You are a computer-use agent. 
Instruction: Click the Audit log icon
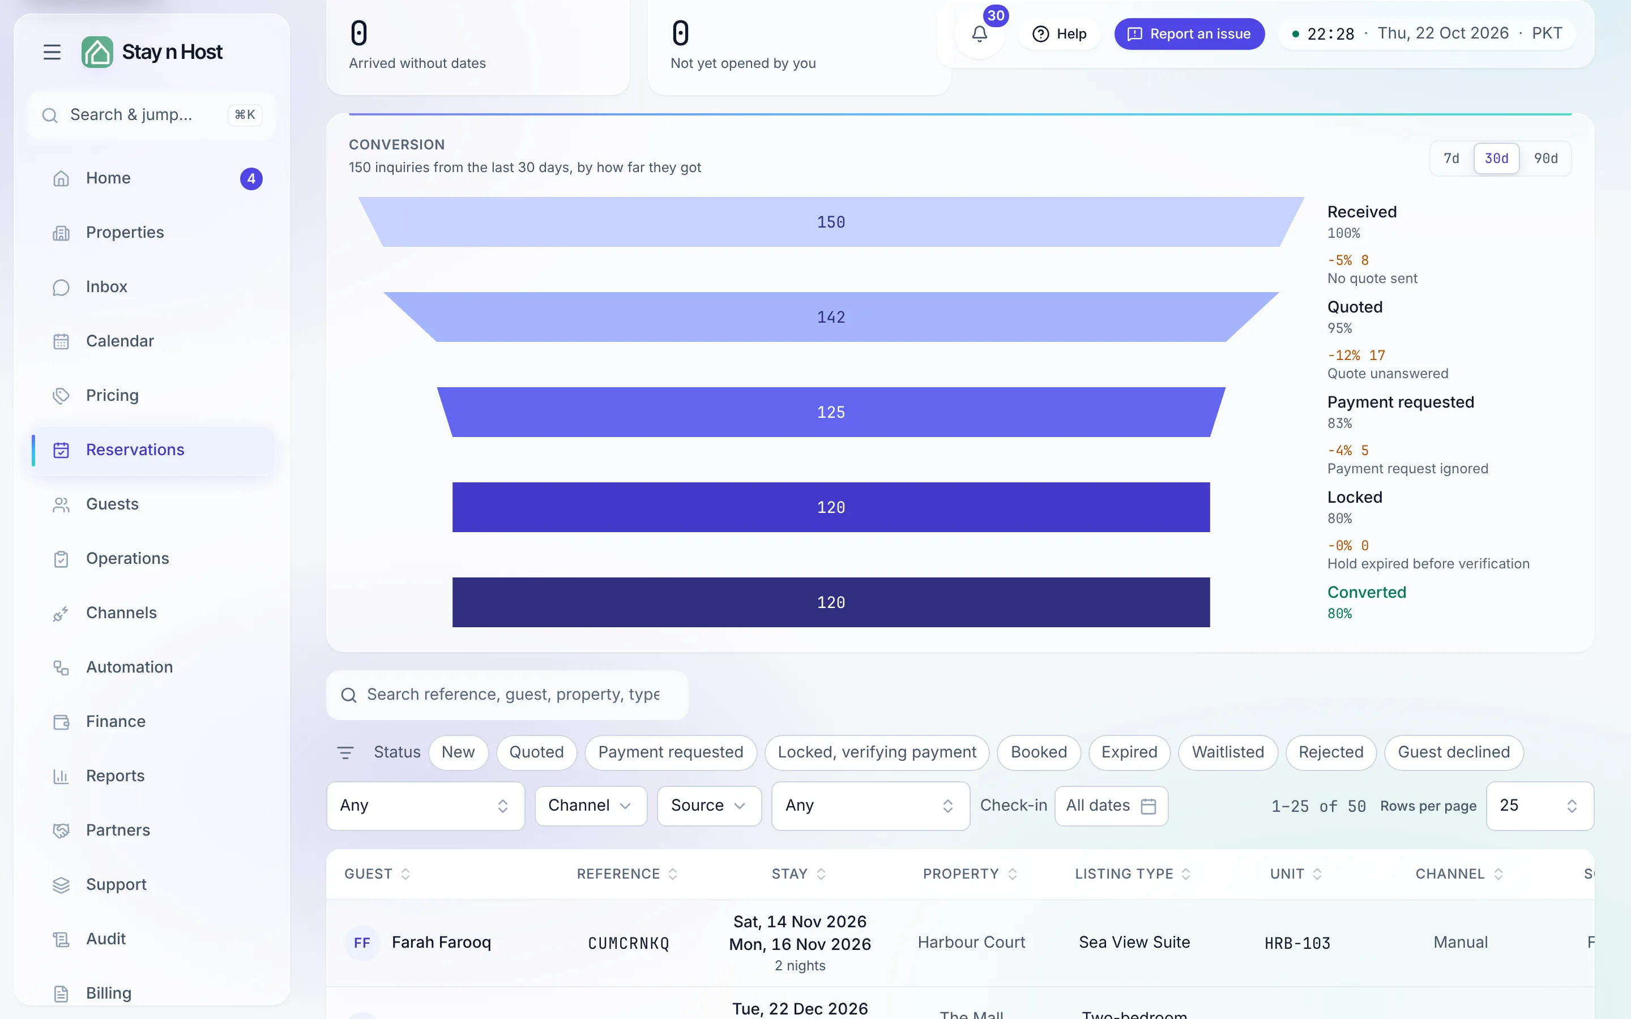pyautogui.click(x=61, y=940)
